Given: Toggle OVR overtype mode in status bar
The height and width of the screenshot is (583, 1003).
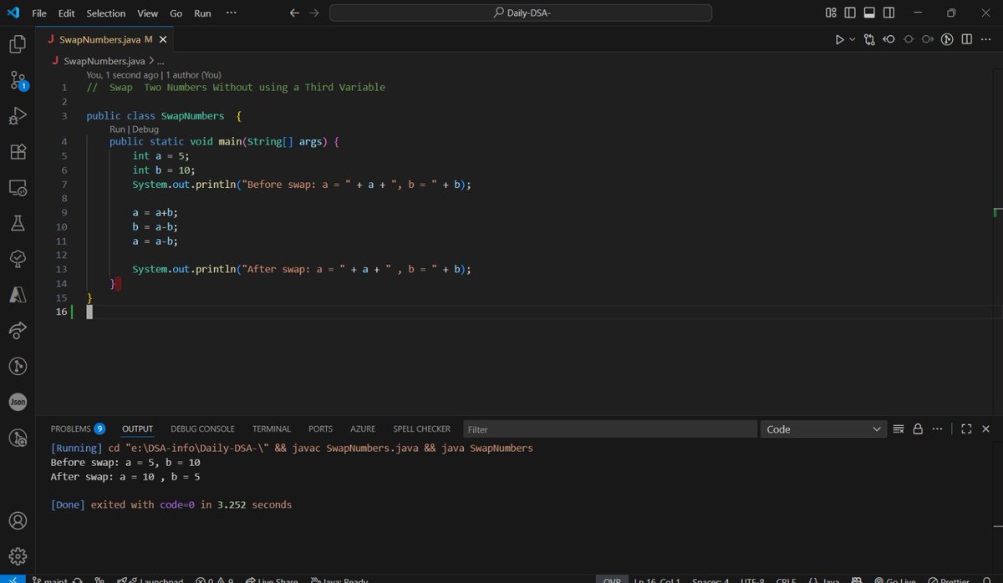Looking at the screenshot, I should (x=611, y=580).
